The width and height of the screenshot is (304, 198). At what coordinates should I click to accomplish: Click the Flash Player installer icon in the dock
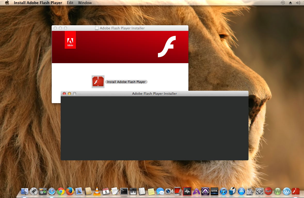click(x=296, y=191)
